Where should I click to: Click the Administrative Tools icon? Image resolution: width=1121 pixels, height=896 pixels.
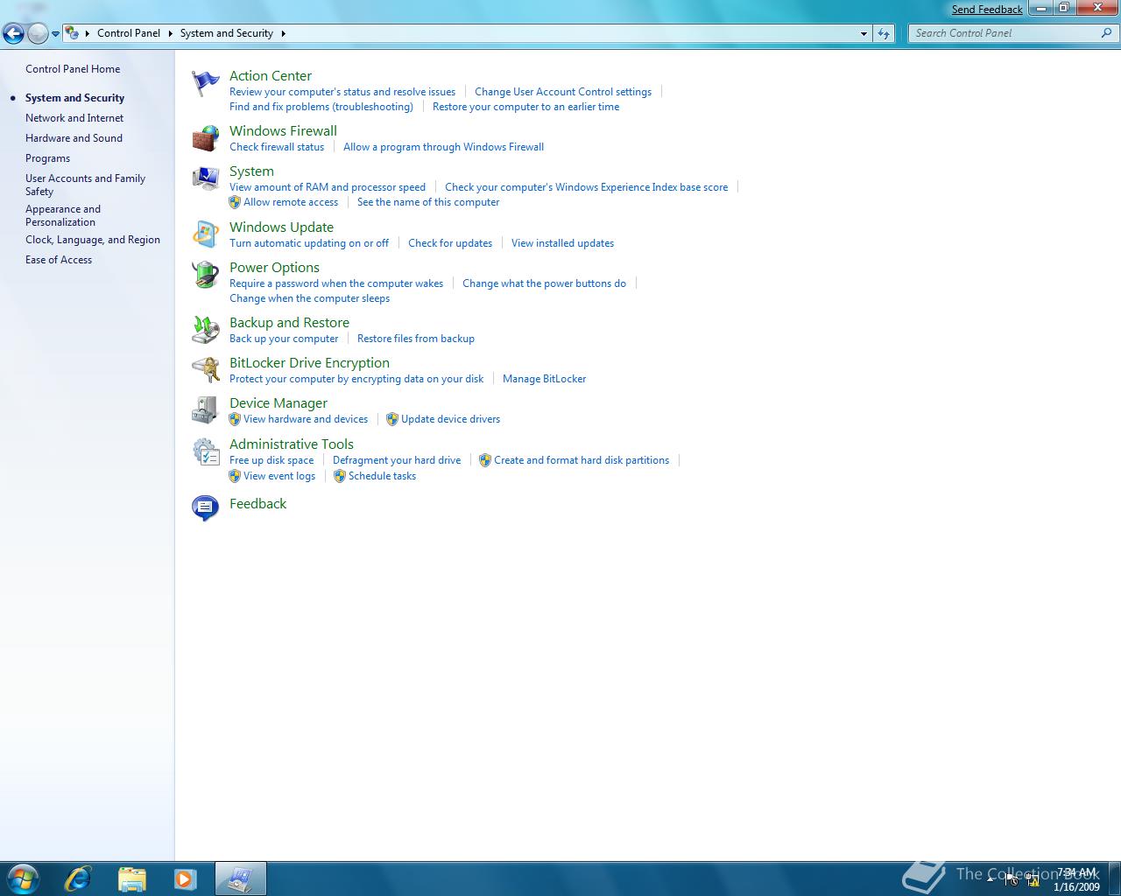click(x=206, y=451)
